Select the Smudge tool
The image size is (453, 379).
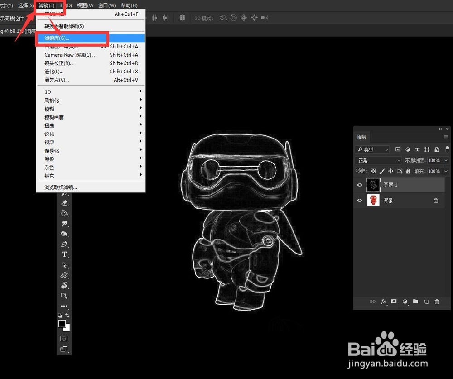point(64,224)
